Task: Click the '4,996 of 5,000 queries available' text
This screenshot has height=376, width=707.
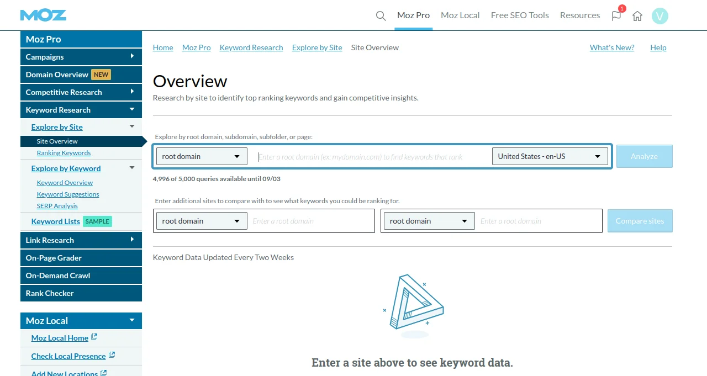Action: click(x=217, y=179)
